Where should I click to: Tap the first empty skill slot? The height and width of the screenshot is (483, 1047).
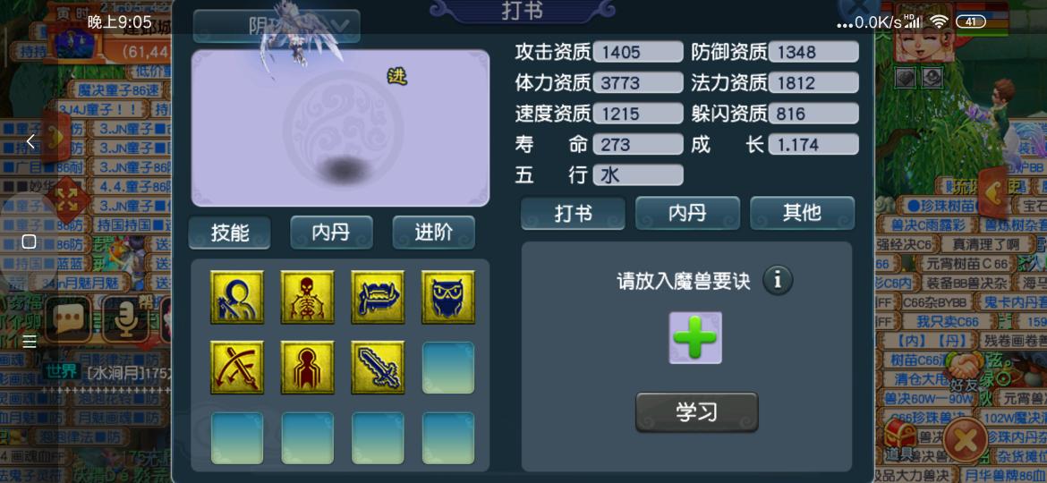coord(448,368)
